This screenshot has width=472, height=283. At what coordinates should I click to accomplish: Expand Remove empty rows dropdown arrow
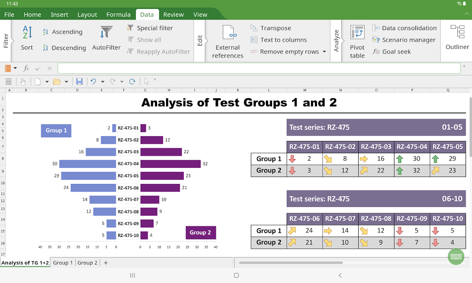coord(324,52)
